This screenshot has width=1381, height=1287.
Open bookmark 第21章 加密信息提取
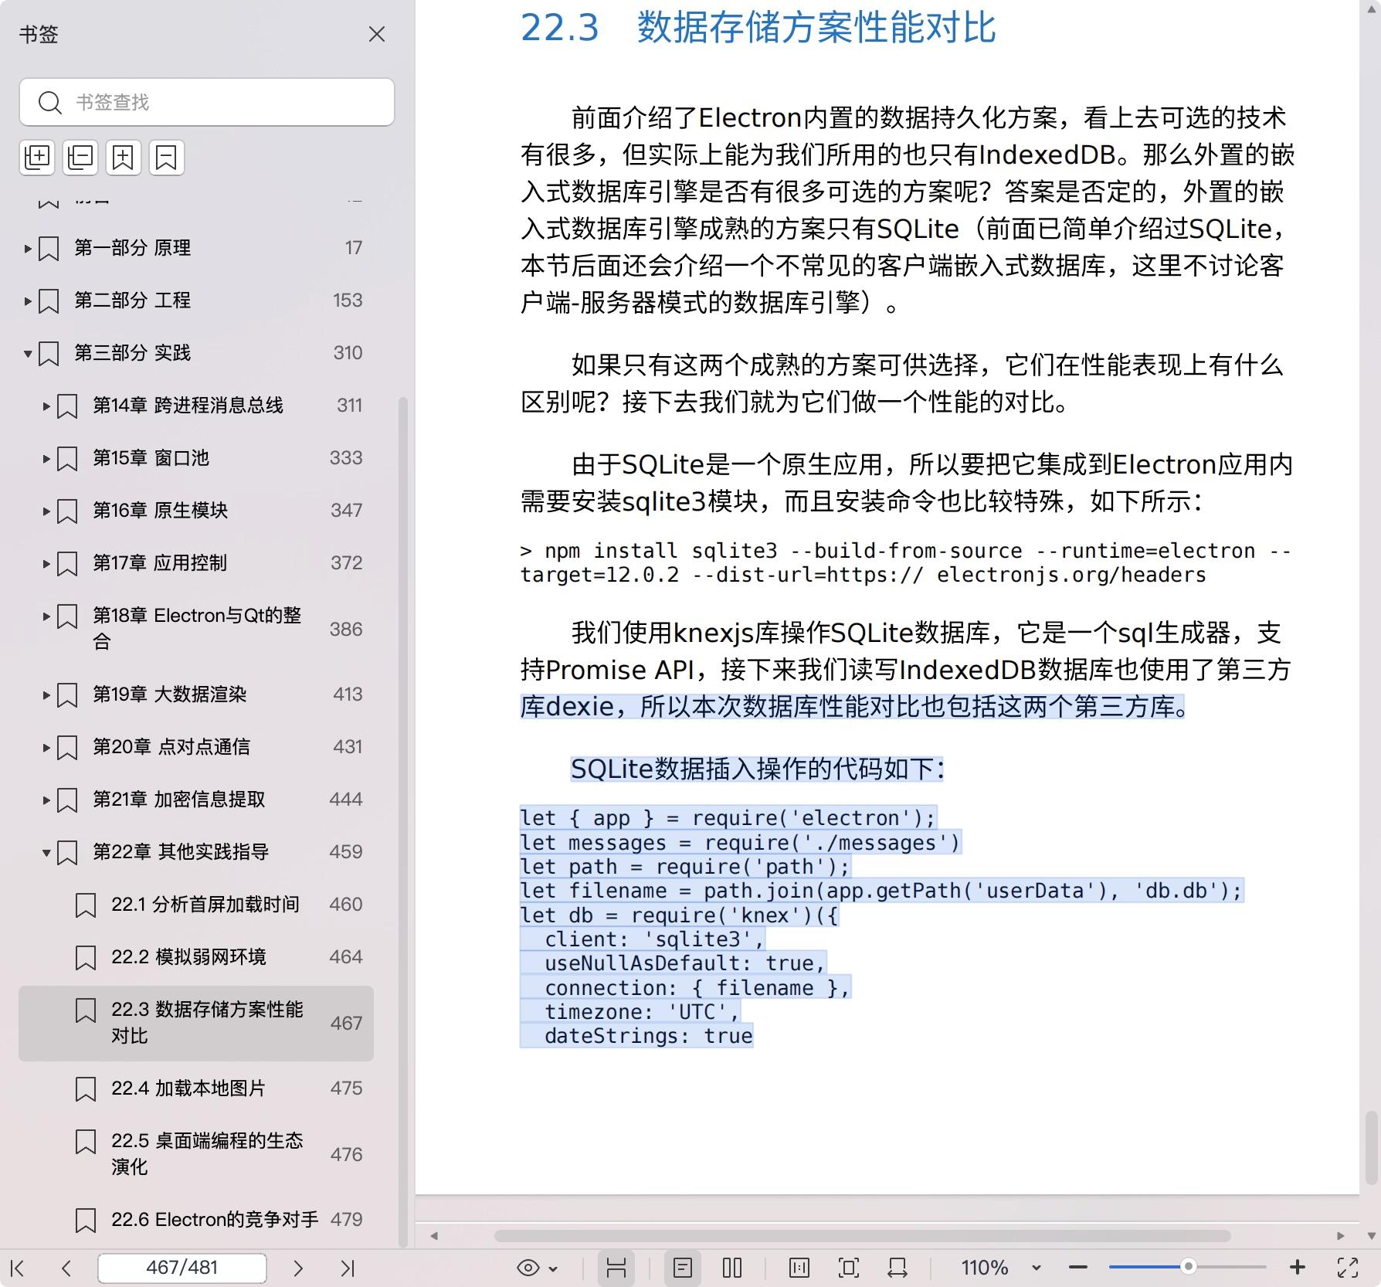(x=179, y=799)
